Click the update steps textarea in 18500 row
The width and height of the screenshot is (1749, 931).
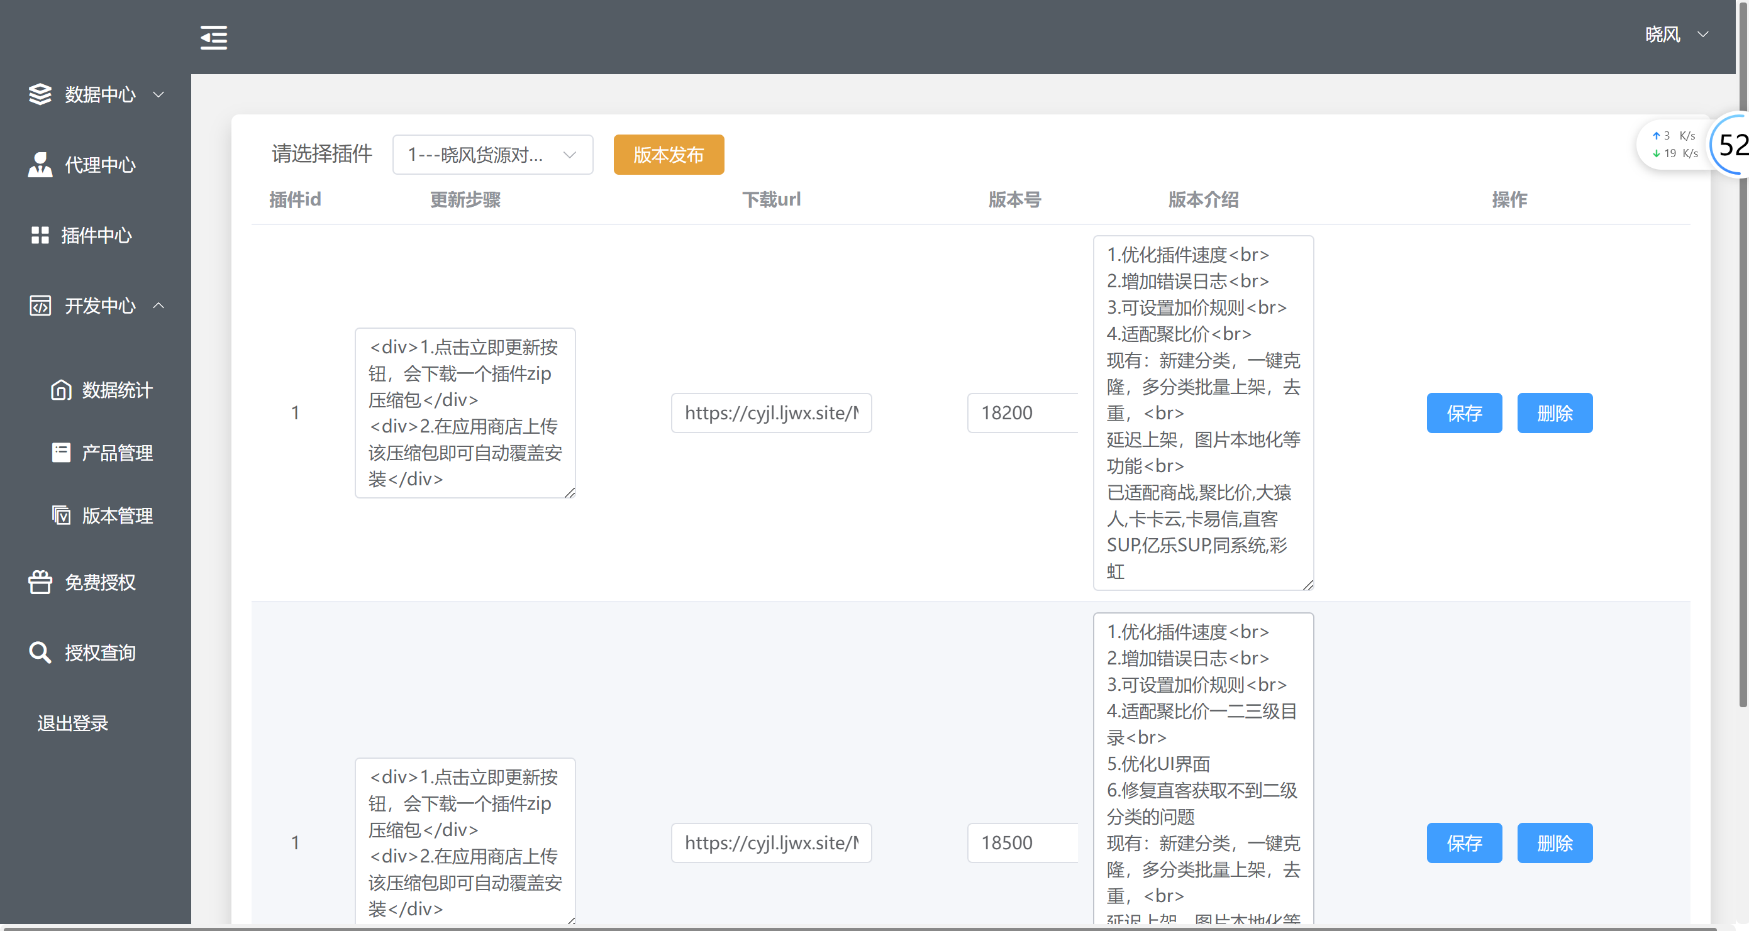pyautogui.click(x=465, y=840)
